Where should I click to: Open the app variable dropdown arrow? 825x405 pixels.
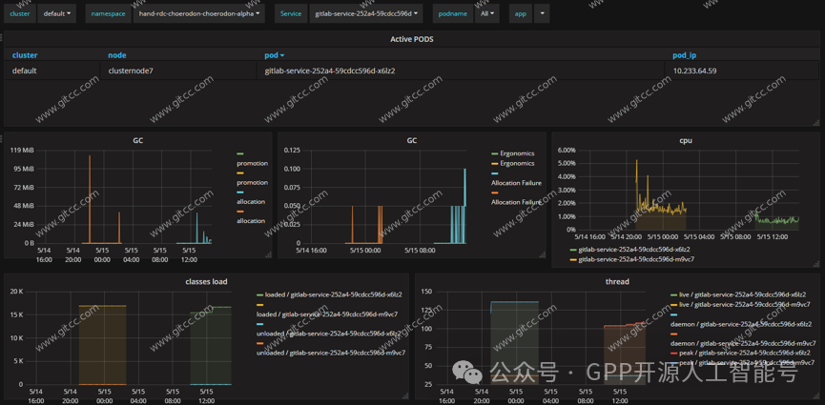coord(542,13)
